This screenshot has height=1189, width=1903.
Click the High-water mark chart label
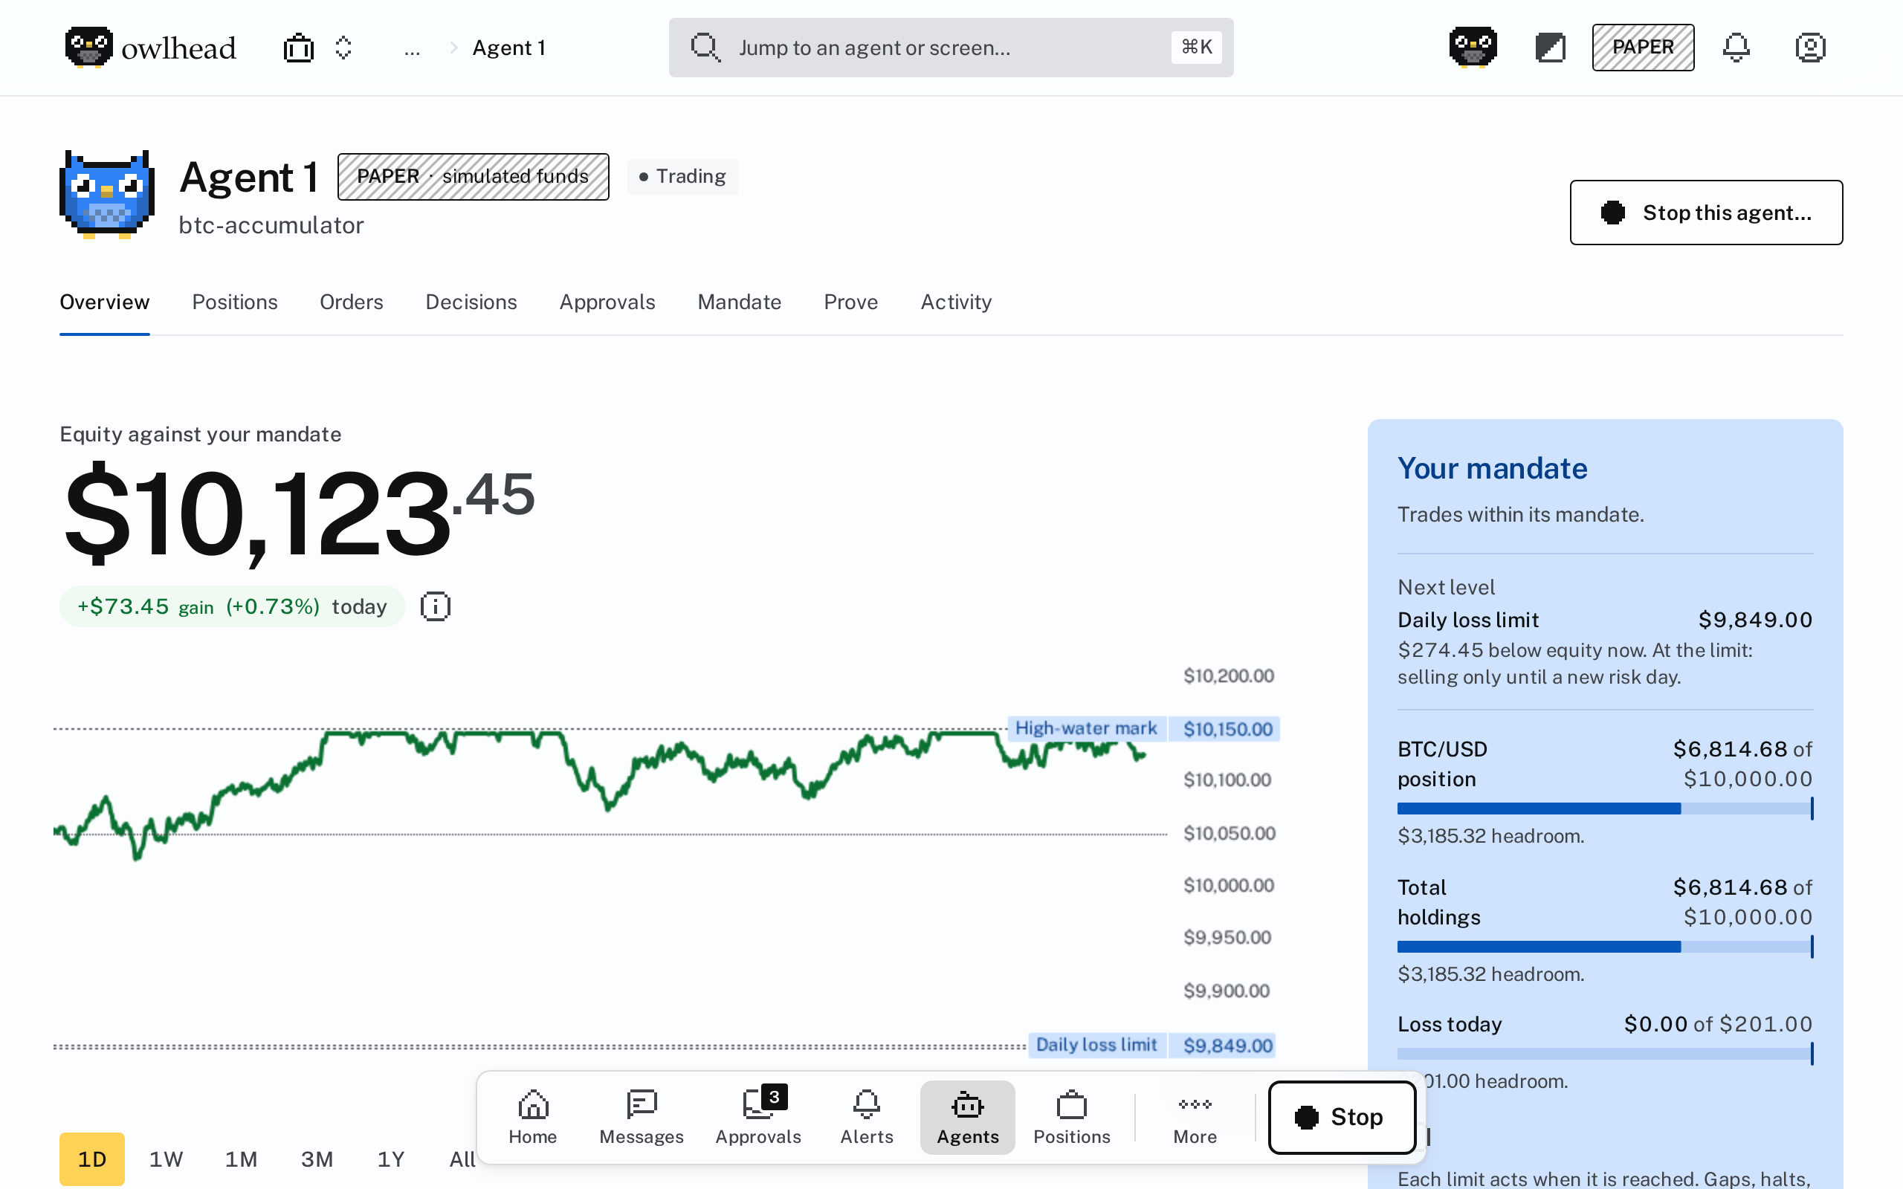(x=1085, y=728)
